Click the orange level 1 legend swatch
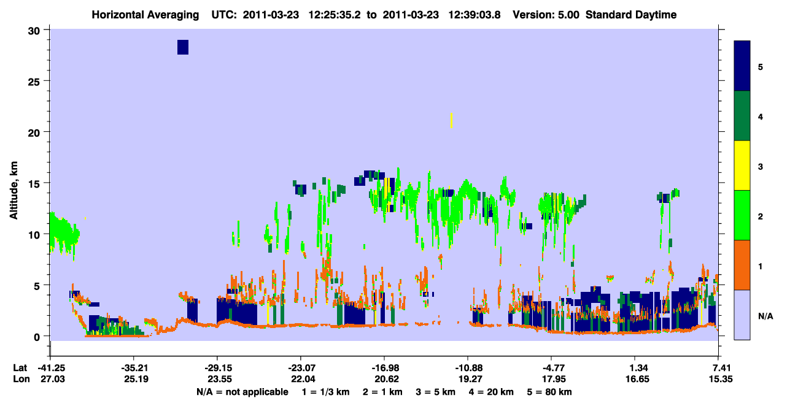 742,265
